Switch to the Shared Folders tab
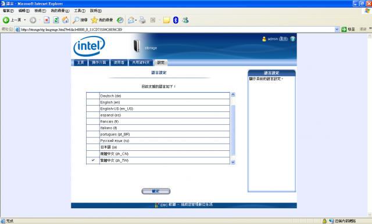The width and height of the screenshot is (372, 224). 141,63
